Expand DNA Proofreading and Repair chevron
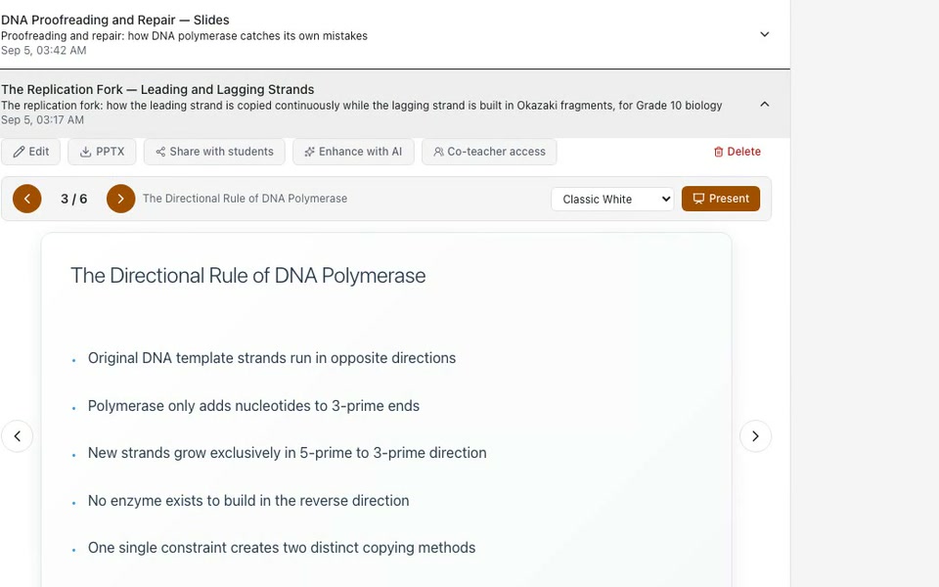 pyautogui.click(x=765, y=34)
